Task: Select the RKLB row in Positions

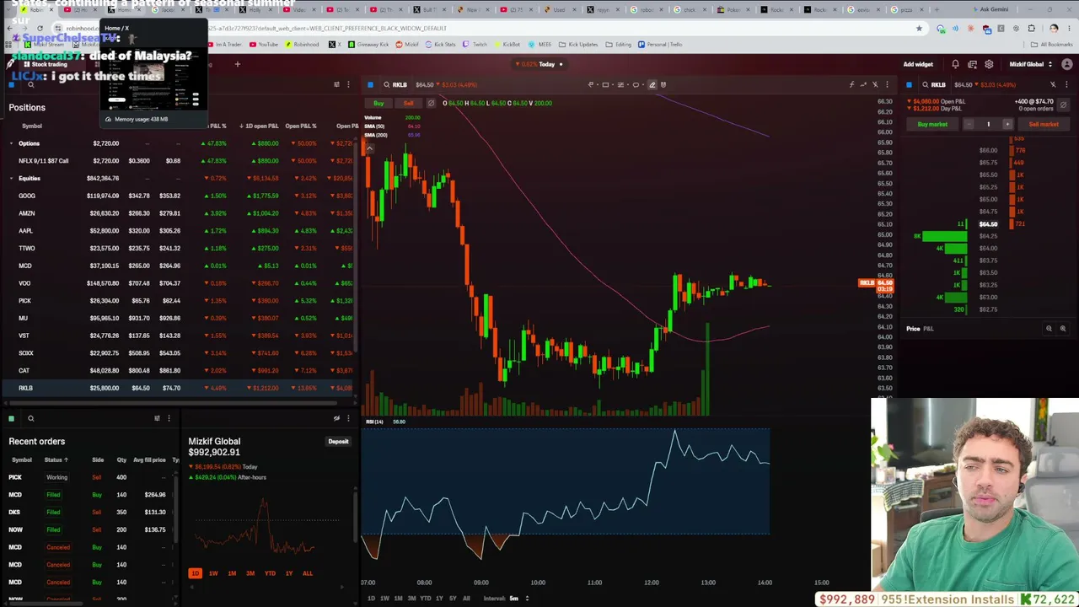Action: click(177, 388)
